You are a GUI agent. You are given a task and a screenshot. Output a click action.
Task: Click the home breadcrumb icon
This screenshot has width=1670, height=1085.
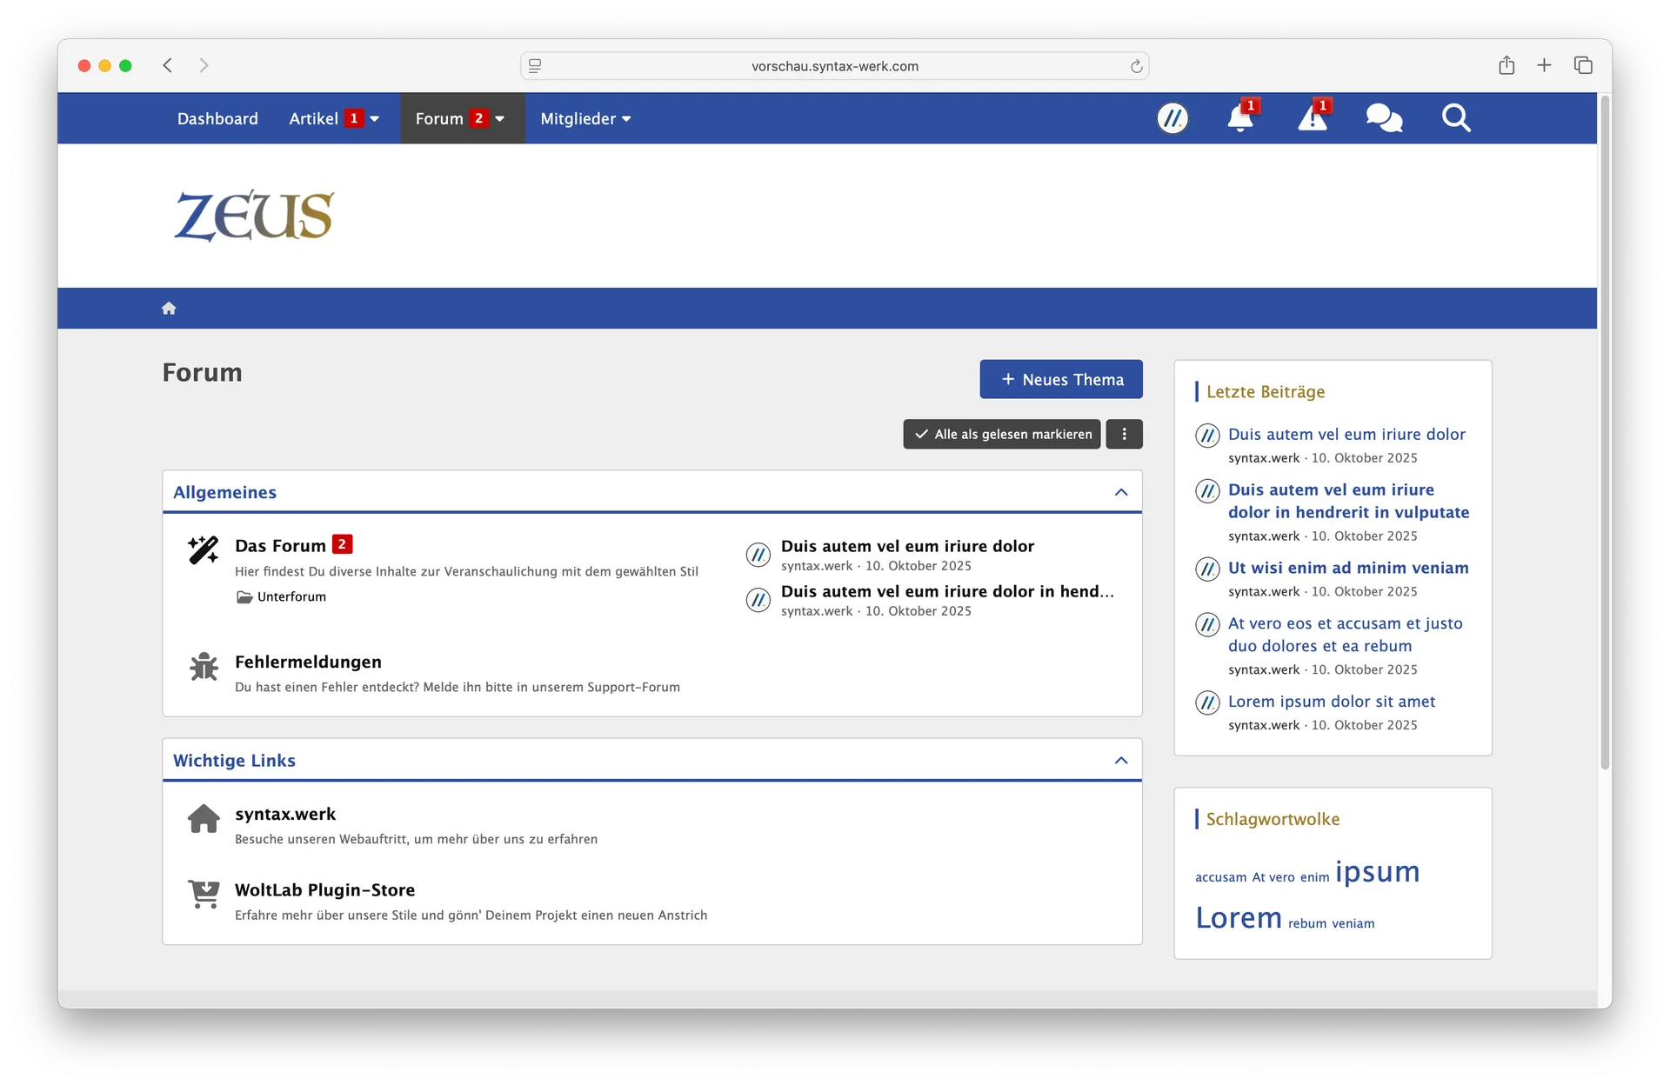pos(169,309)
